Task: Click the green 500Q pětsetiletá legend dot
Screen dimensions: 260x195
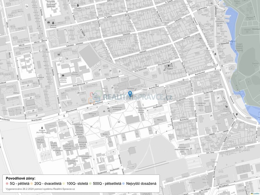Action: pos(90,183)
